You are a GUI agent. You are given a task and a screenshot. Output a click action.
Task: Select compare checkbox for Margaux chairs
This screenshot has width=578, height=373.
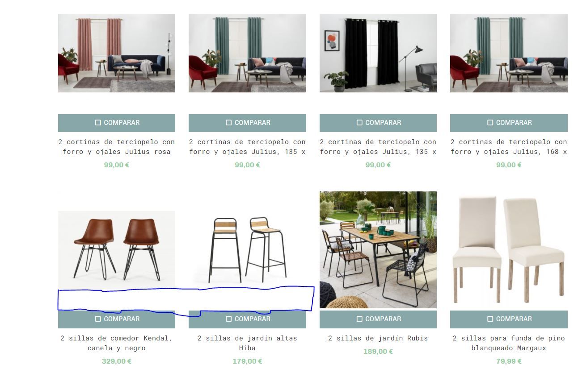(490, 319)
